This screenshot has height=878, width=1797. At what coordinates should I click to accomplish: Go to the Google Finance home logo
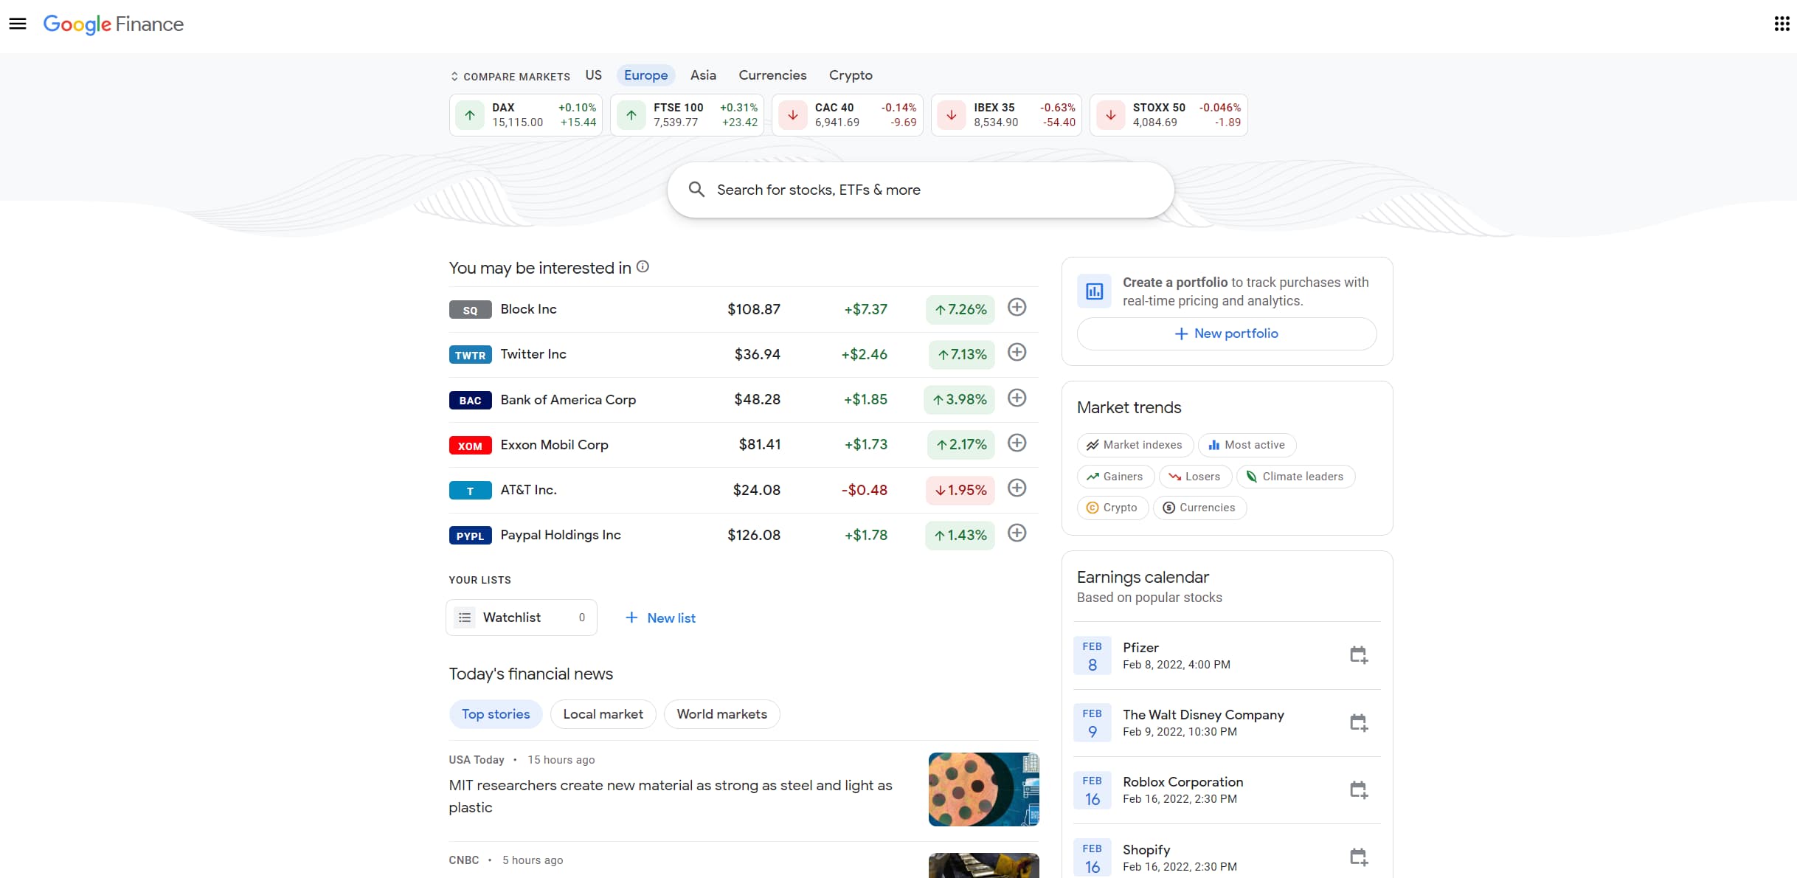pos(114,24)
